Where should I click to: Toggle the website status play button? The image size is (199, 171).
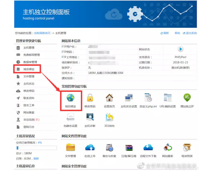coord(180,49)
